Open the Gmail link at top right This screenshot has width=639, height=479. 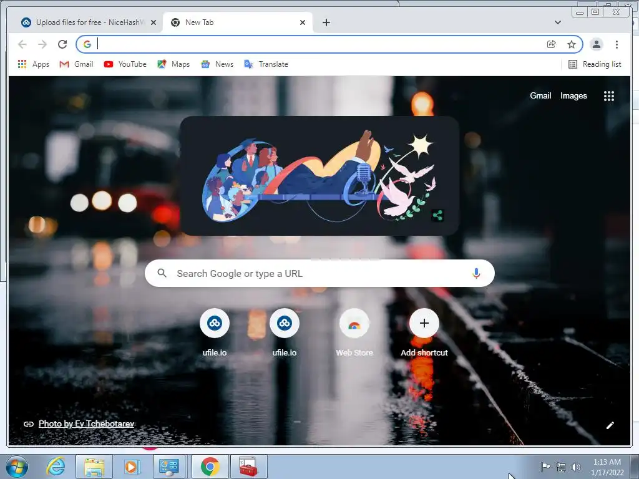coord(540,95)
